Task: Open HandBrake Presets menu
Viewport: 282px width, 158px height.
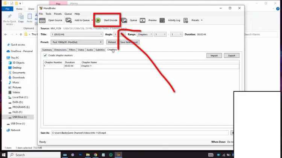Action: (x=58, y=14)
